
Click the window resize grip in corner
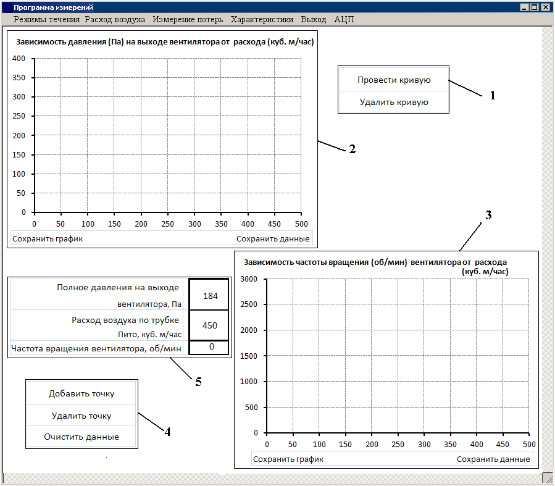(548, 478)
